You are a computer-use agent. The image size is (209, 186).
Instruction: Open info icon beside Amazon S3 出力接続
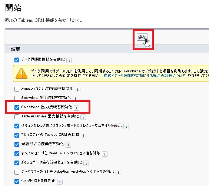point(77,89)
